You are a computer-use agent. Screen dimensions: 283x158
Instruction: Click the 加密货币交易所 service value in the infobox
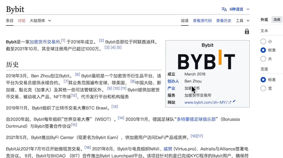pyautogui.click(x=198, y=95)
